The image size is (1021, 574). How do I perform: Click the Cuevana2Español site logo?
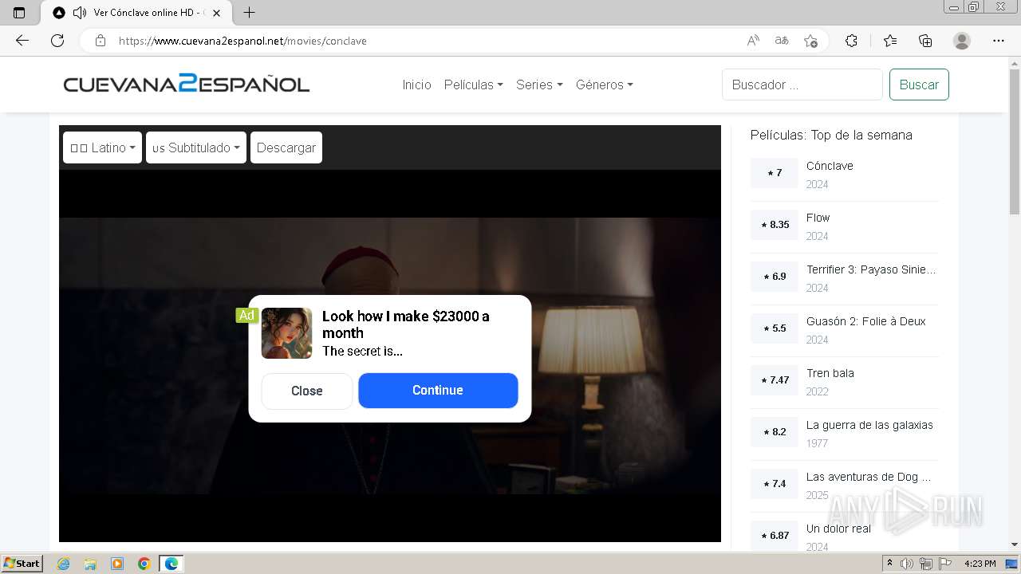click(187, 84)
